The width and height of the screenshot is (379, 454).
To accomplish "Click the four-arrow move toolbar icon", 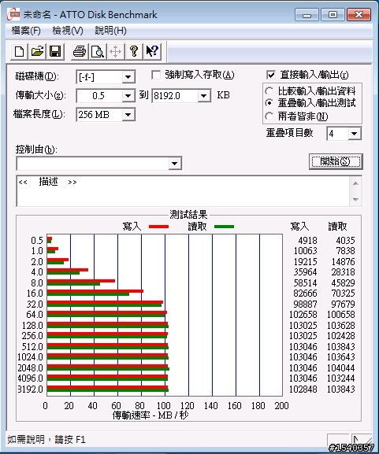I will click(x=115, y=52).
